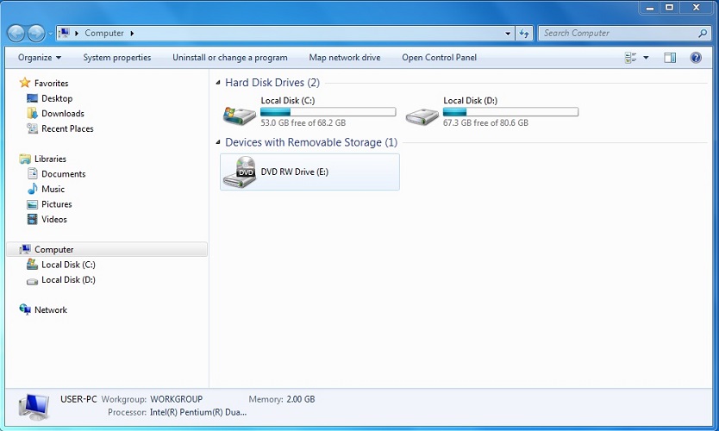Click the Recent Places icon
The image size is (719, 431).
32,128
